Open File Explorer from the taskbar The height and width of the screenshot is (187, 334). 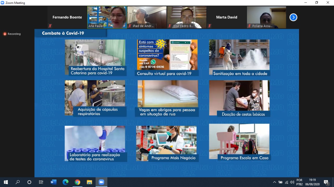90,182
